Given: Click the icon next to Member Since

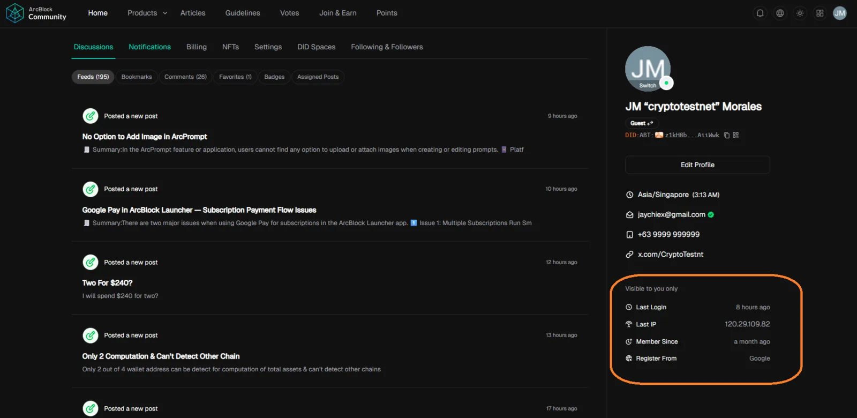Looking at the screenshot, I should click(x=629, y=341).
